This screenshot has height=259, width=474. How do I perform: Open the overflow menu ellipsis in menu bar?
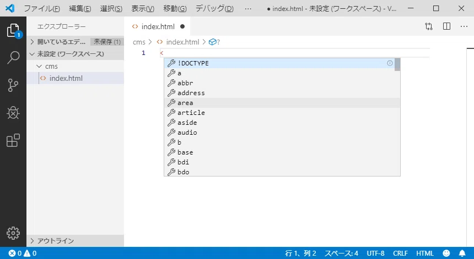click(248, 8)
